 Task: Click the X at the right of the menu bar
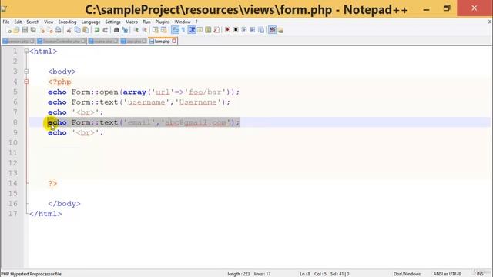pyautogui.click(x=490, y=22)
